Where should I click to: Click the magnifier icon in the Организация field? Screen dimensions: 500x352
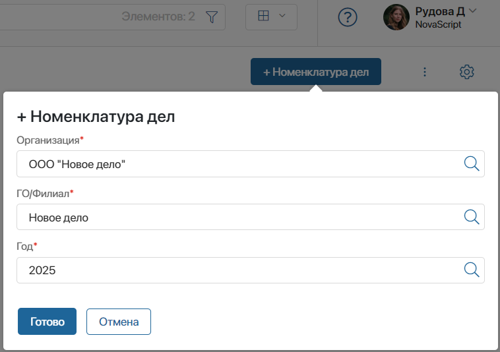[x=472, y=164]
